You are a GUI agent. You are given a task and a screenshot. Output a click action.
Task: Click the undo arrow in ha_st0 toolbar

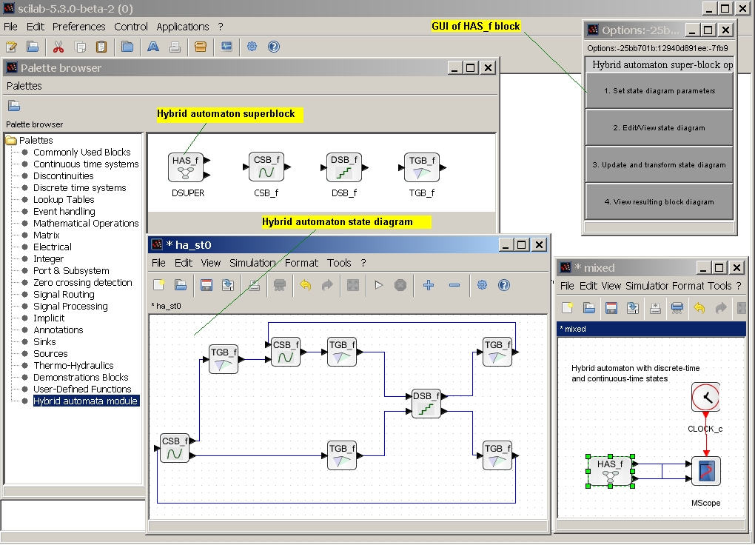(305, 285)
